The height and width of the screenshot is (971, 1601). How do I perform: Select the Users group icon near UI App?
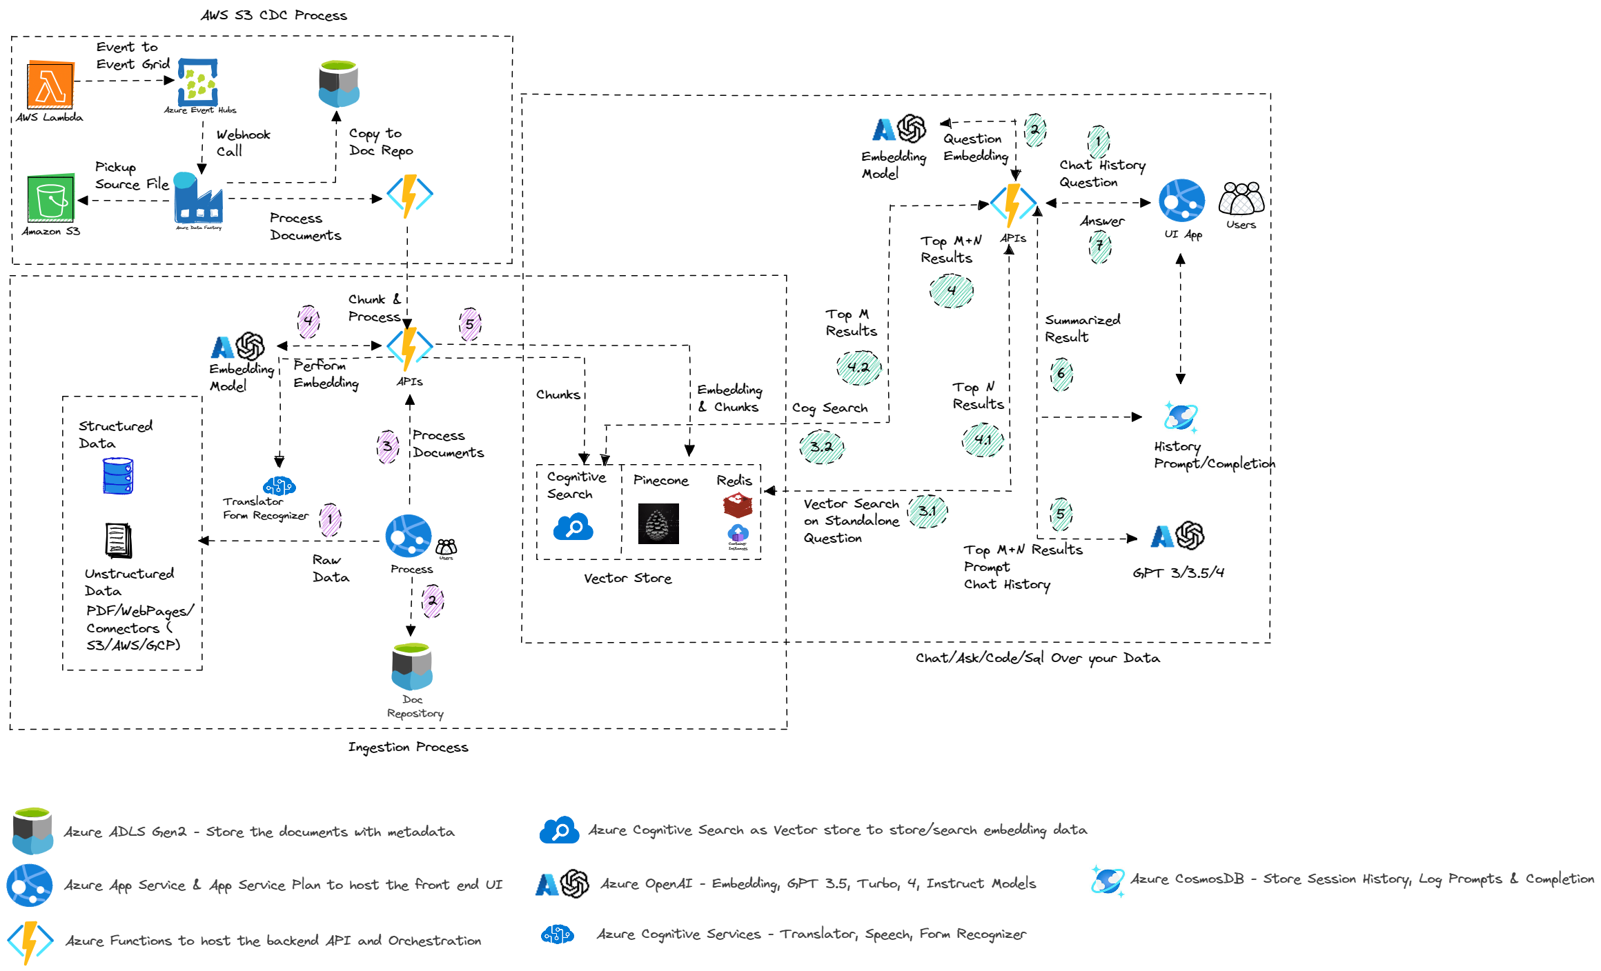point(1241,199)
